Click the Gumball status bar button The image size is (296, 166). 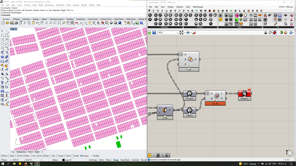[x=135, y=160]
